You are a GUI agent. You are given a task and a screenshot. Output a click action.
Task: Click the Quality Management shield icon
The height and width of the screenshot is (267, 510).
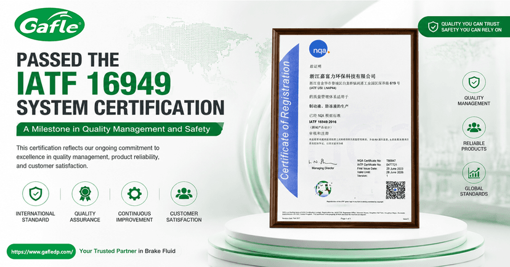tap(474, 83)
